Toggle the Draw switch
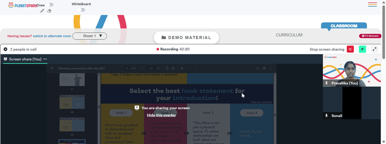 [x=50, y=5]
